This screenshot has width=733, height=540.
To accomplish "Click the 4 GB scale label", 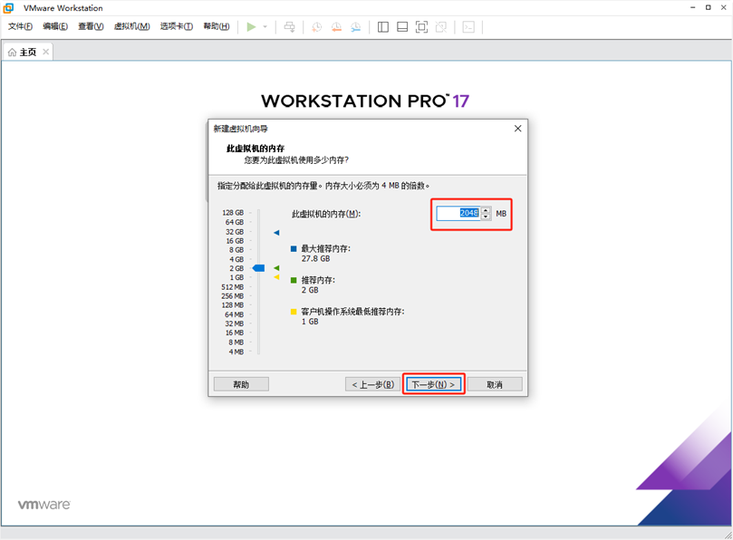I will [236, 259].
